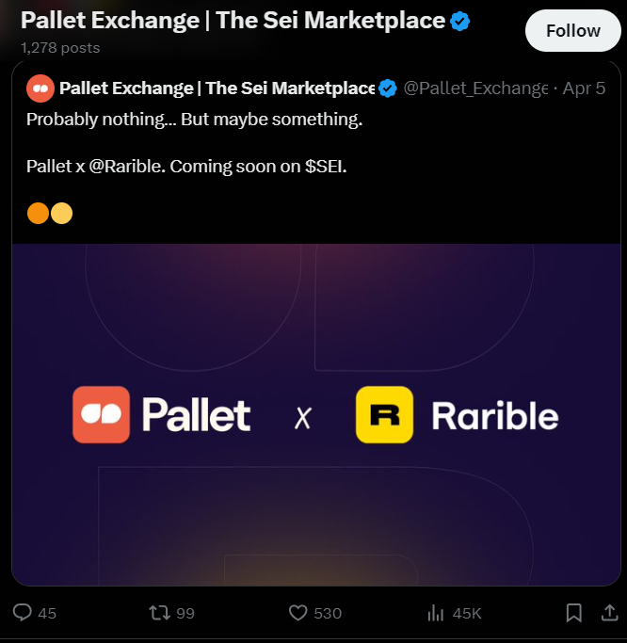Click the profile header title name

(233, 21)
